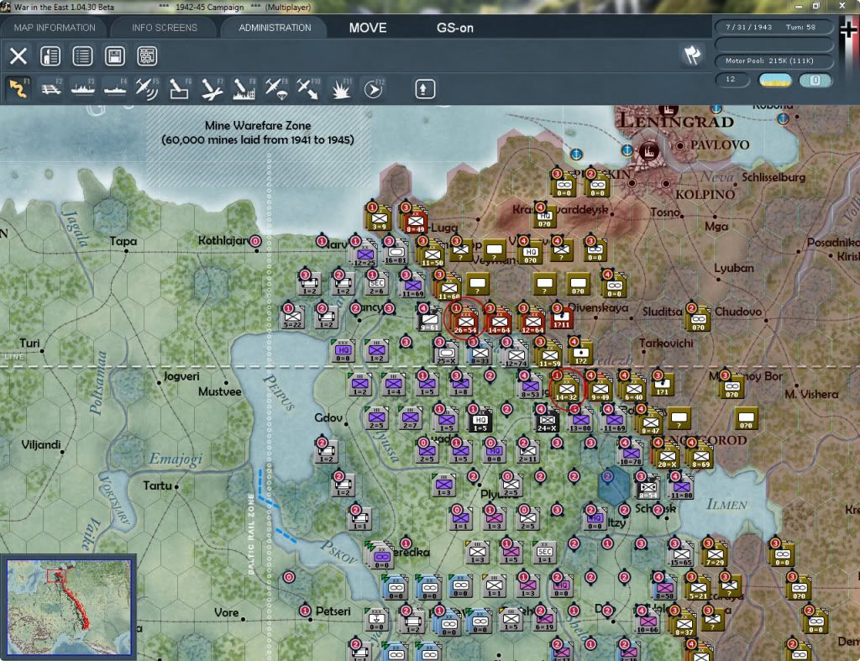Select the 6=40 Soviet unit counter

click(633, 389)
